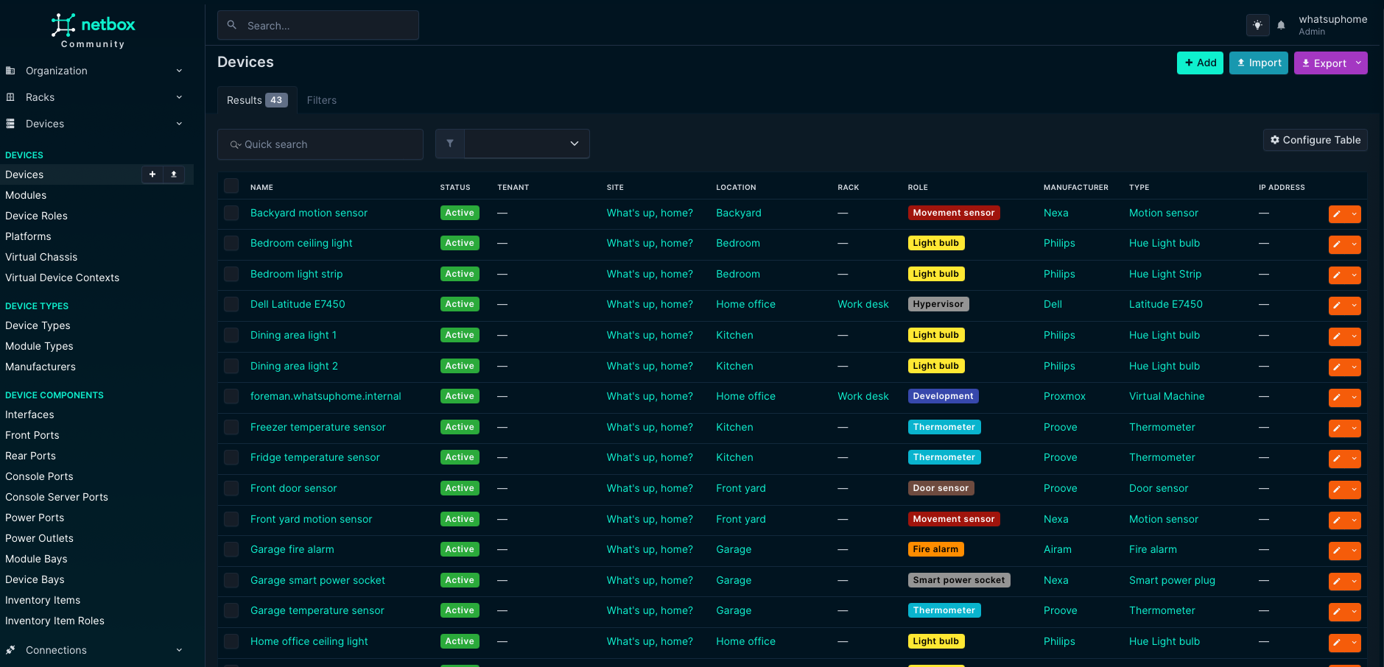1384x667 pixels.
Task: Check the Bedroom ceiling light row checkbox
Action: pos(231,244)
